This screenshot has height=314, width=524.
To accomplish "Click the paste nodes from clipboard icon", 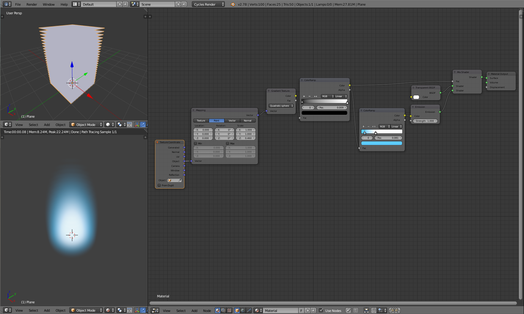I will click(x=397, y=310).
